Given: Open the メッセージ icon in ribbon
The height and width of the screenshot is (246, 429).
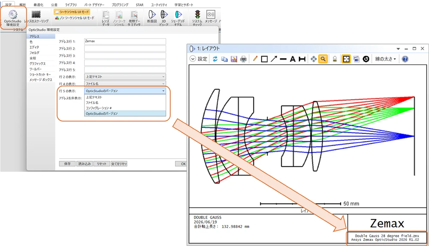Looking at the screenshot, I should pos(211,14).
